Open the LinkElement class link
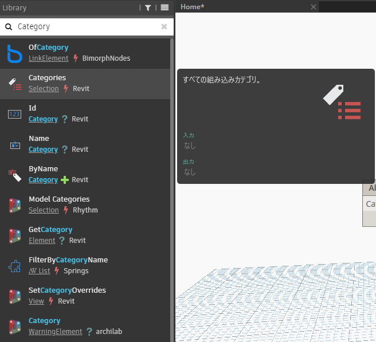Viewport: 376px width, 342px height. point(49,58)
